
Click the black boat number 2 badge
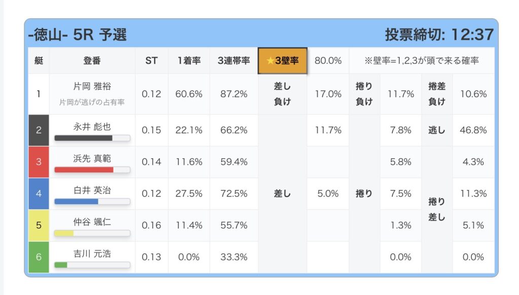tap(39, 130)
